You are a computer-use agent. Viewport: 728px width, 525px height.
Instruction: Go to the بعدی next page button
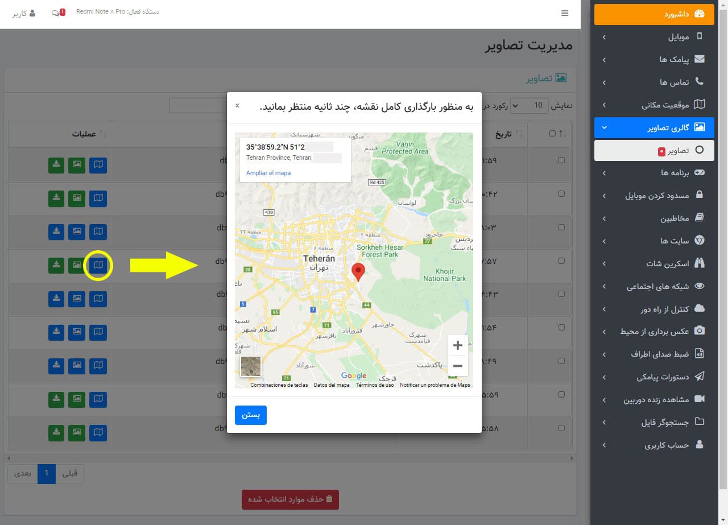[23, 474]
